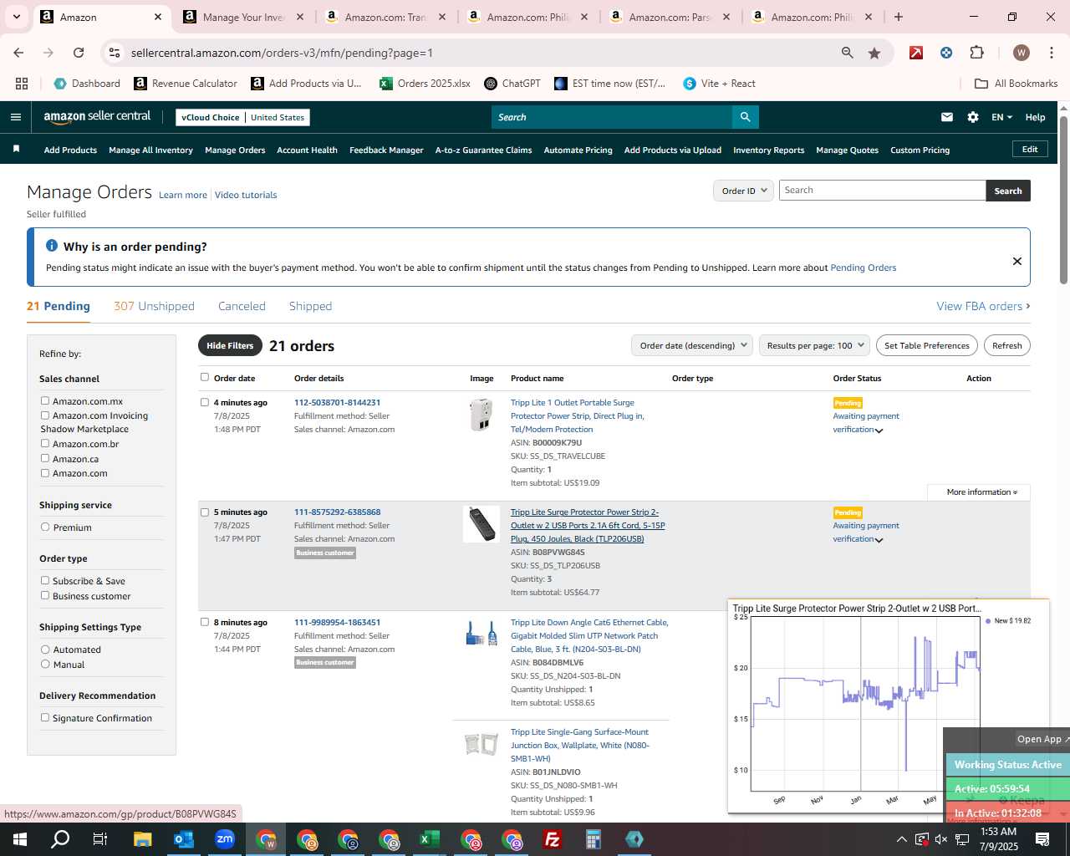Click Set Table Preferences button

[x=926, y=345]
